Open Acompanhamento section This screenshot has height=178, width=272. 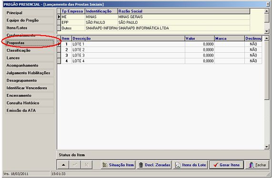tap(30, 66)
